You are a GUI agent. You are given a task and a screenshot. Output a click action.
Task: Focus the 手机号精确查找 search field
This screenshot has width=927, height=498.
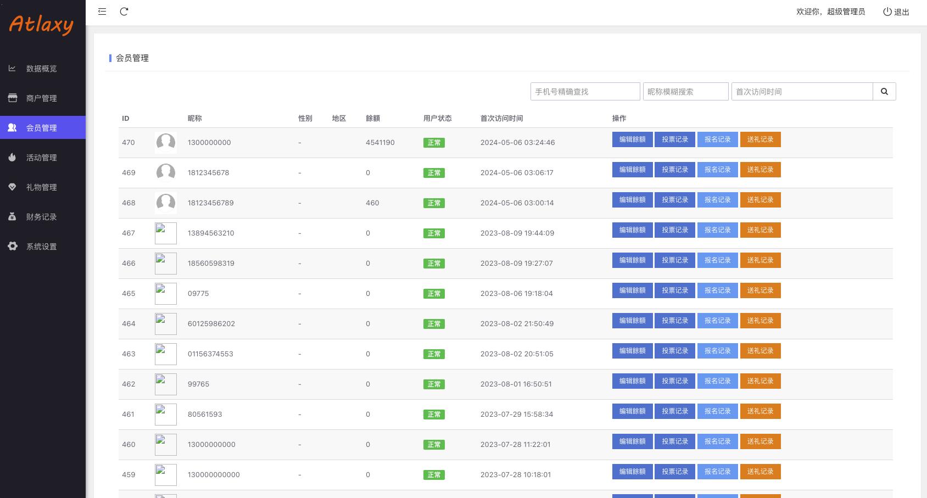point(585,92)
